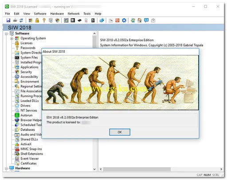The width and height of the screenshot is (227, 180).
Task: Open the View menu
Action: click(27, 14)
